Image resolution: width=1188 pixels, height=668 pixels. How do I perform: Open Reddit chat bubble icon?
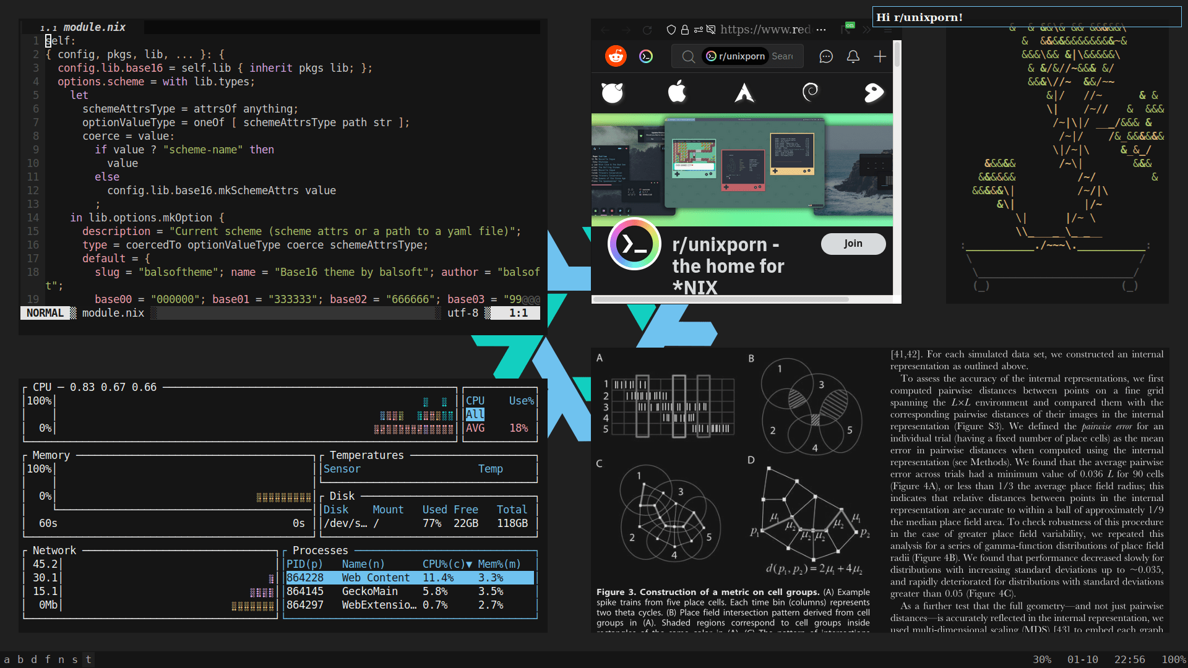(825, 57)
